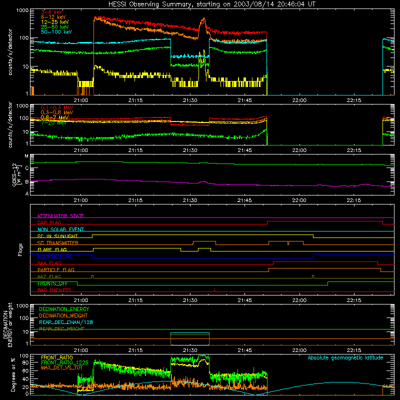Click the GAP_FLAG label
This screenshot has height=400, width=400.
click(x=49, y=222)
